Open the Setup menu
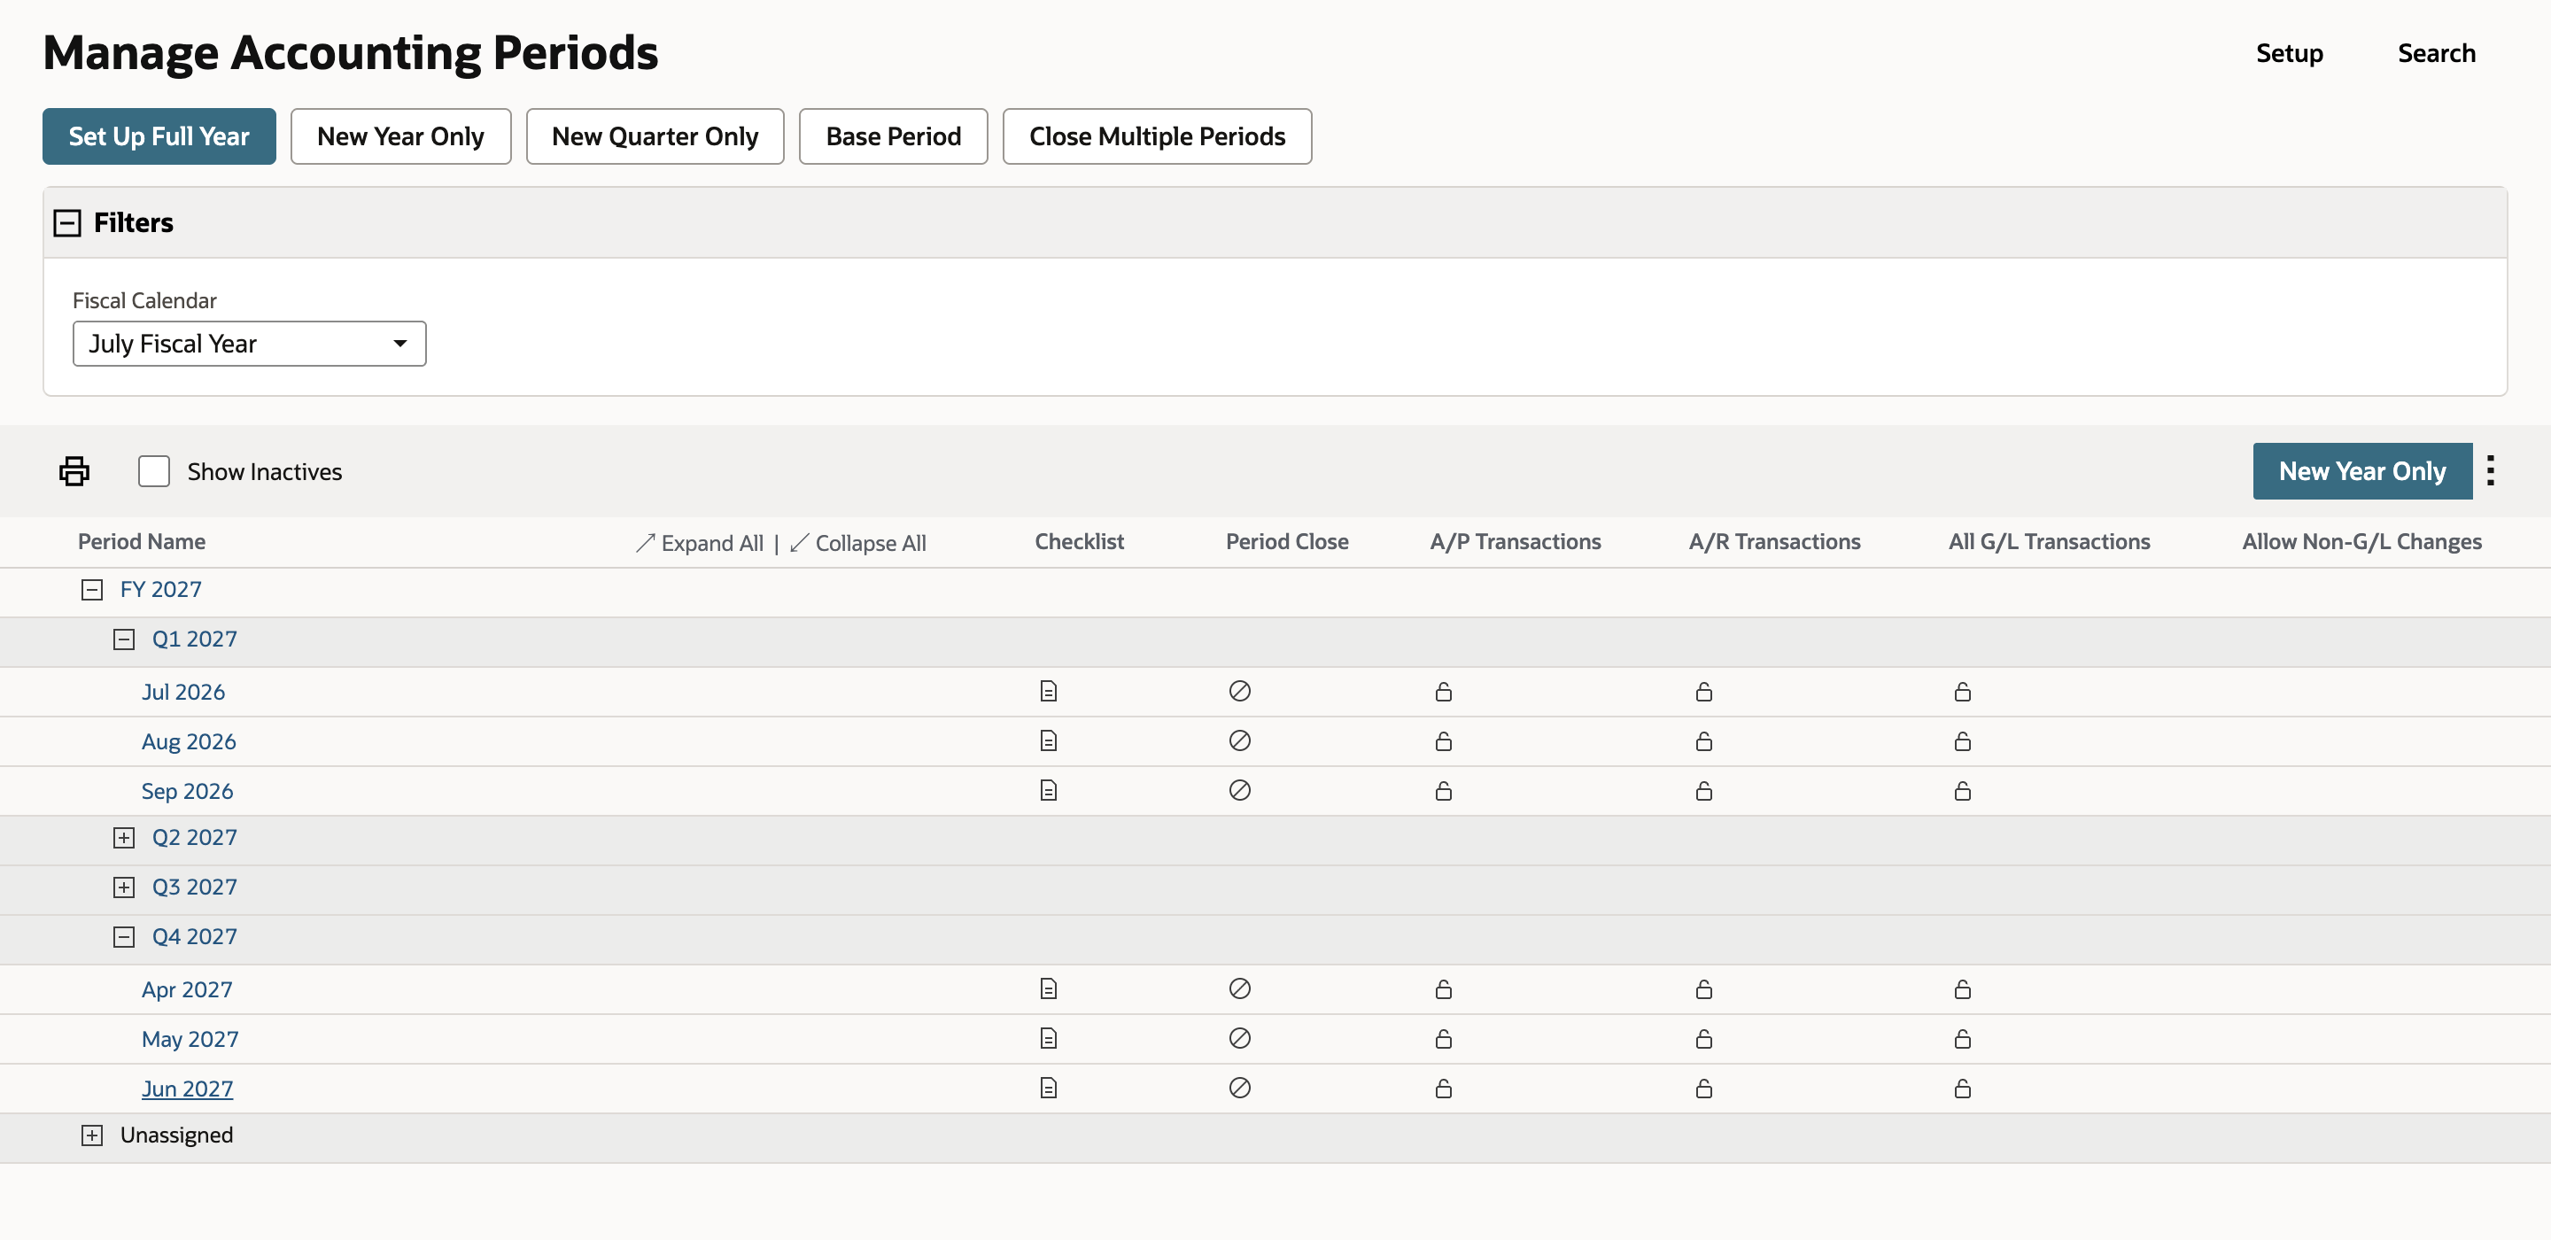The image size is (2551, 1240). pyautogui.click(x=2290, y=53)
